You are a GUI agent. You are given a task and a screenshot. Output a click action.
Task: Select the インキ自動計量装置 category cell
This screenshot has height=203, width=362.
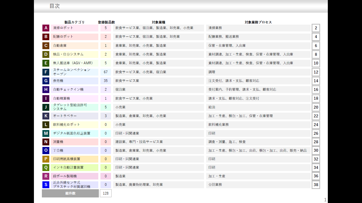tap(74, 168)
